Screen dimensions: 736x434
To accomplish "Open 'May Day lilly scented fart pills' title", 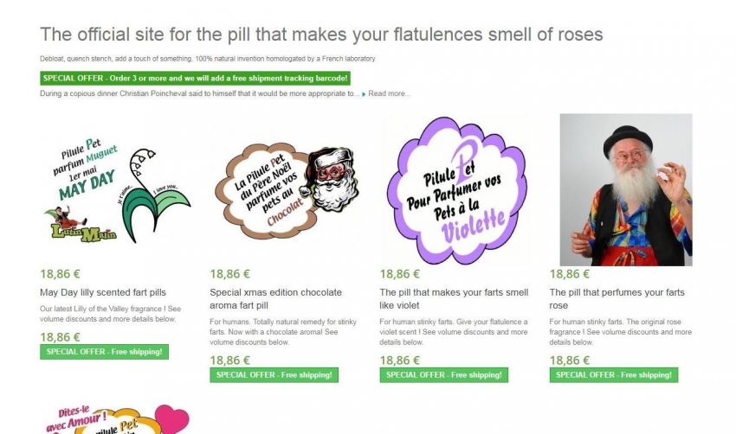I will [x=103, y=292].
